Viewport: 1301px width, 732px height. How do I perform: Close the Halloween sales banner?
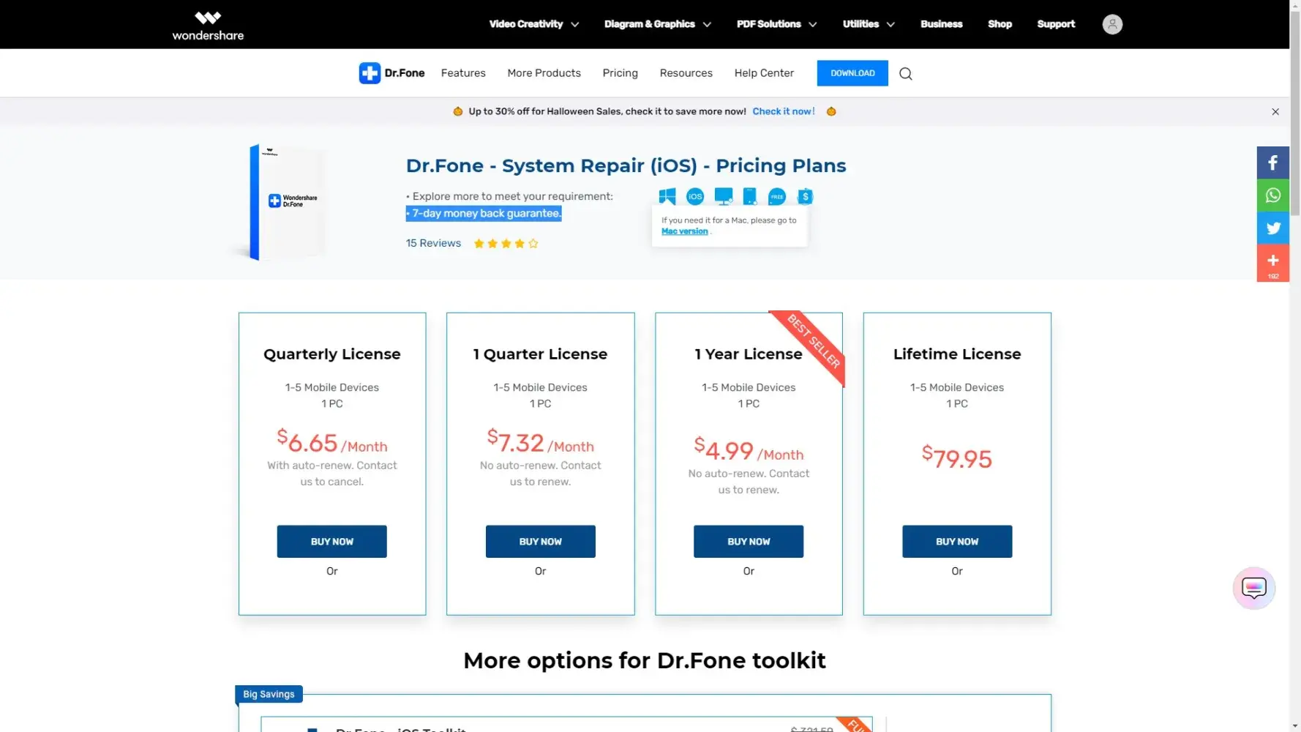pyautogui.click(x=1275, y=112)
